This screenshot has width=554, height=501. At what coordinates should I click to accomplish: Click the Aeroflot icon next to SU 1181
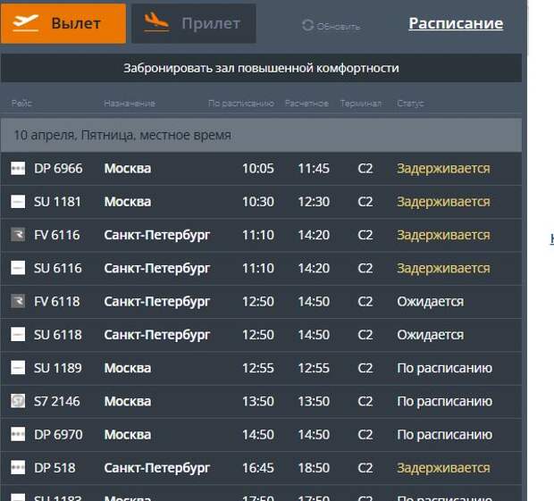pyautogui.click(x=18, y=202)
